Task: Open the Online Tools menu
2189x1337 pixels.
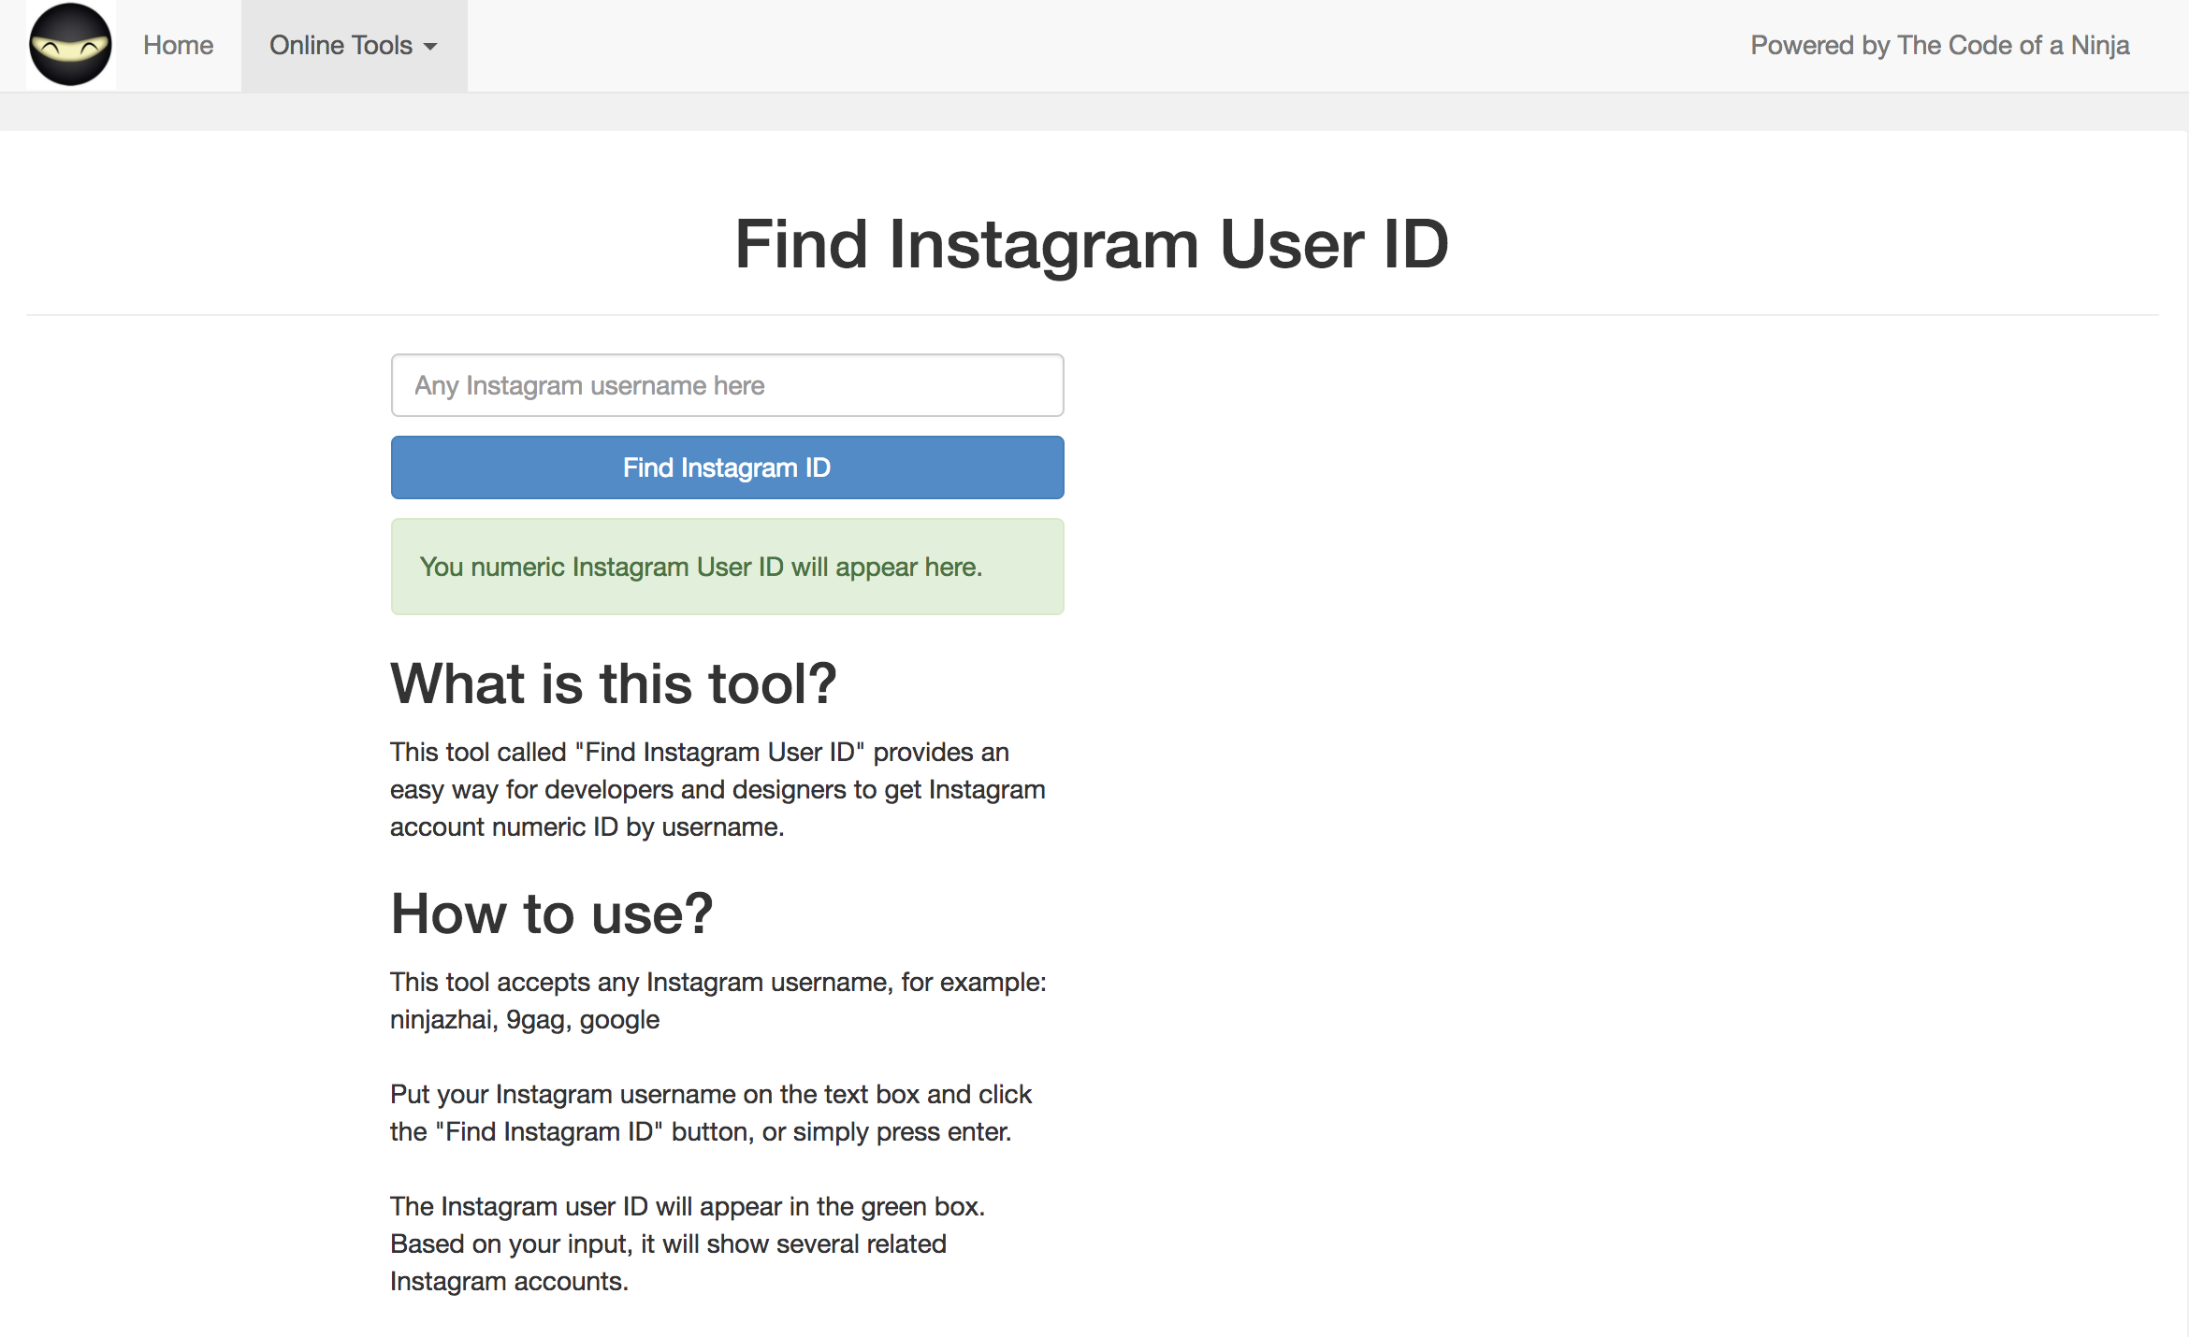Action: (341, 45)
